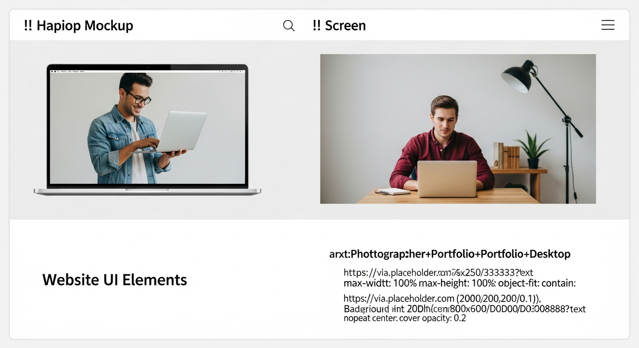
Task: Click the search magnifier icon
Action: (289, 25)
